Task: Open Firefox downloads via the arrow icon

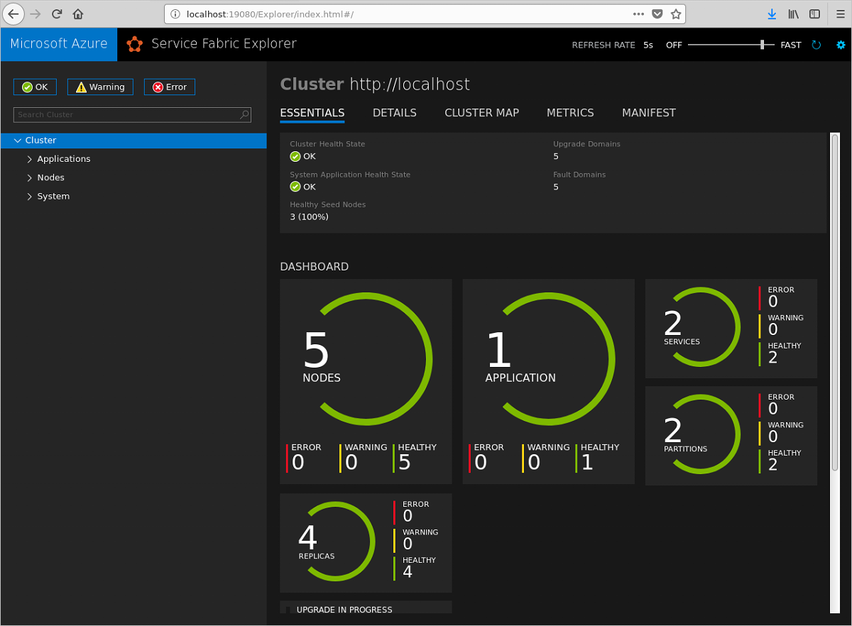Action: click(772, 13)
